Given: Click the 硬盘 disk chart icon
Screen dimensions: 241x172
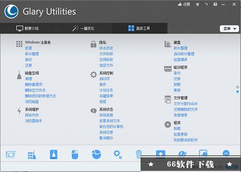Looking at the screenshot, I should (167, 44).
